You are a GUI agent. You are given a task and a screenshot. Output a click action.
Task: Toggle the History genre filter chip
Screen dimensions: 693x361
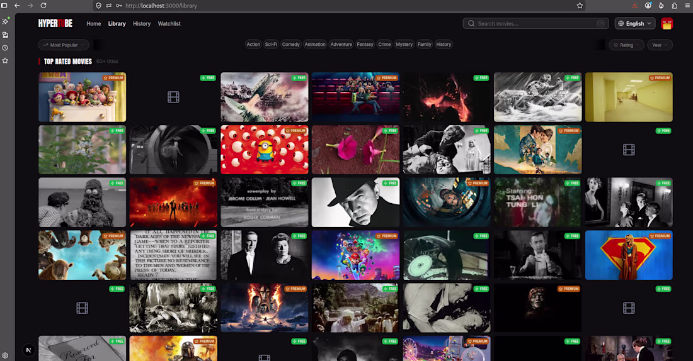[444, 44]
